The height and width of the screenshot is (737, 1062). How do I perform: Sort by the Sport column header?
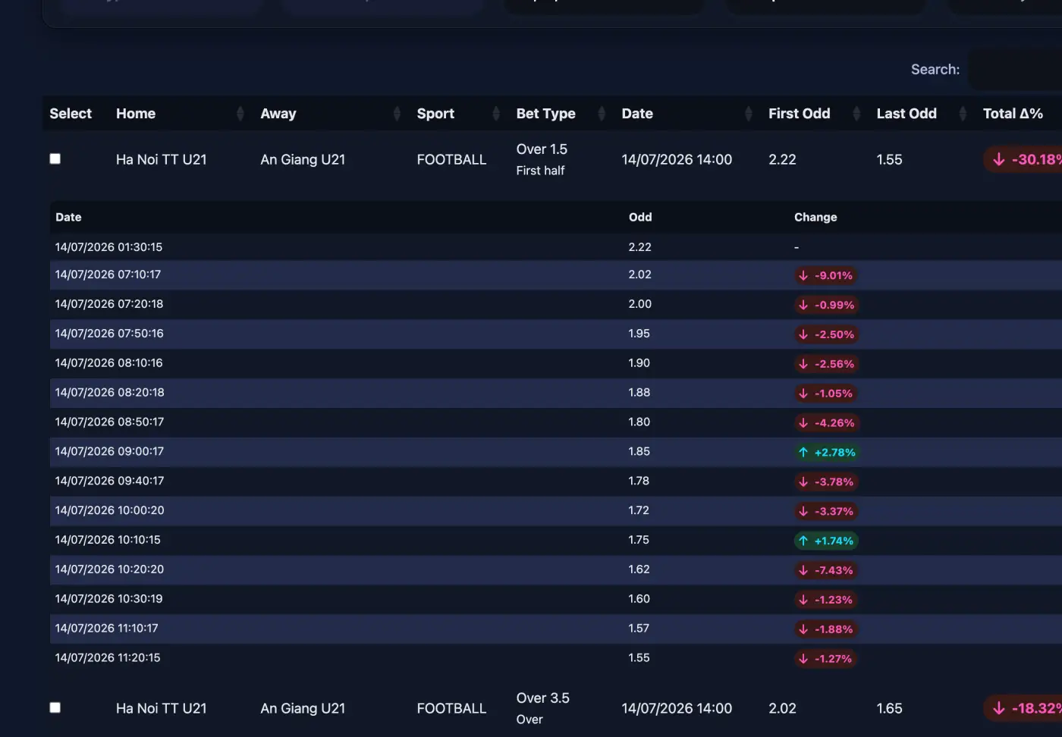click(x=459, y=114)
